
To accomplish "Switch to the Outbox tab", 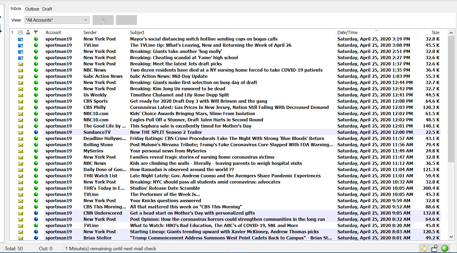I will coord(32,9).
